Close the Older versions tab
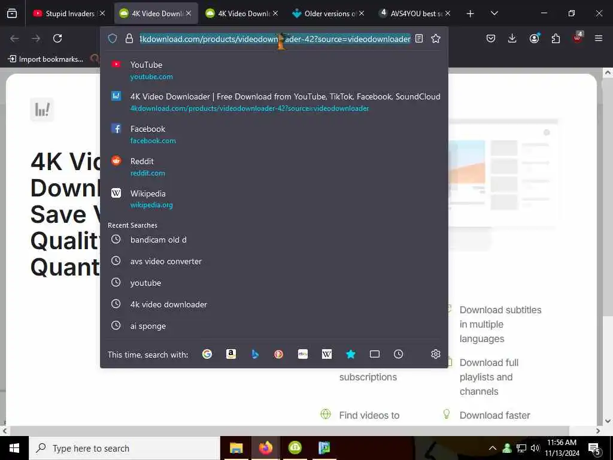The height and width of the screenshot is (460, 613). coord(362,13)
